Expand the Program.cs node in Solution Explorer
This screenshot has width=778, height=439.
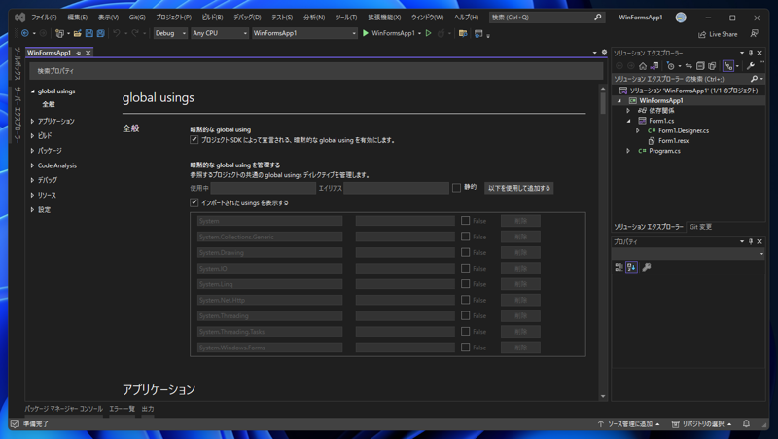(628, 151)
